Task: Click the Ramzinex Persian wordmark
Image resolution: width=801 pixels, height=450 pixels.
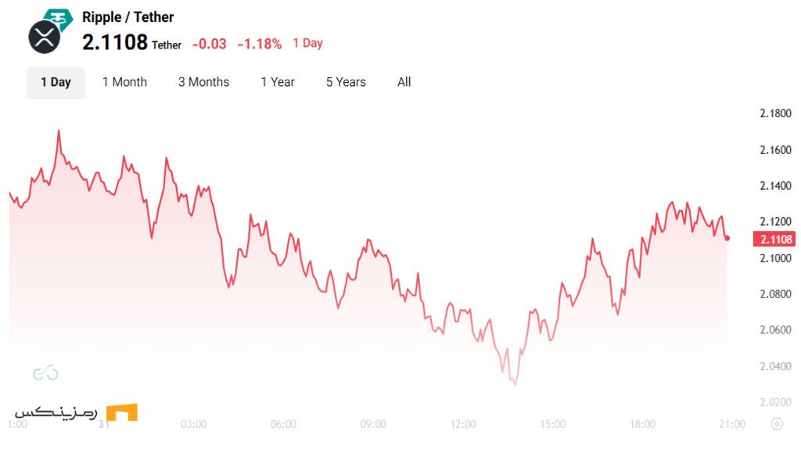Action: [x=55, y=412]
